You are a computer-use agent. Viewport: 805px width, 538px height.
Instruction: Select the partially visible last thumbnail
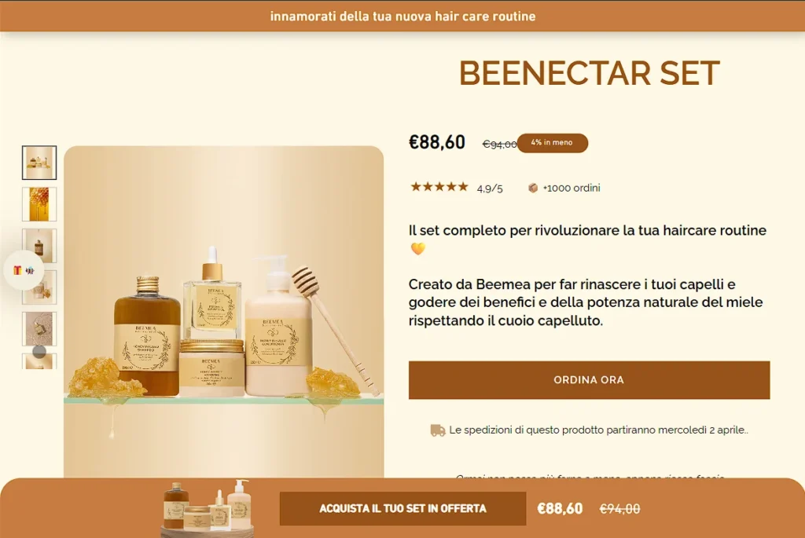(39, 361)
